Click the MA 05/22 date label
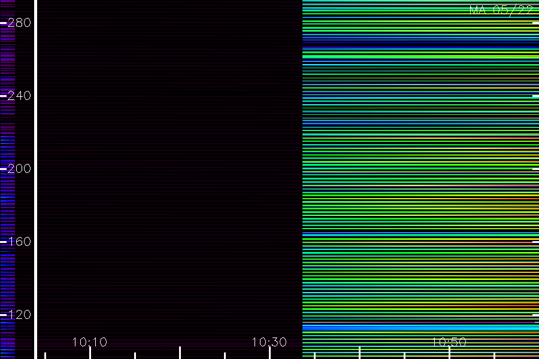 [501, 10]
